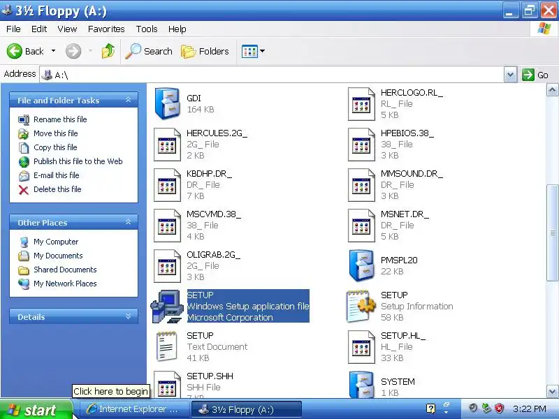Click Copy this file
Screen dimensions: 559x419
pyautogui.click(x=55, y=147)
